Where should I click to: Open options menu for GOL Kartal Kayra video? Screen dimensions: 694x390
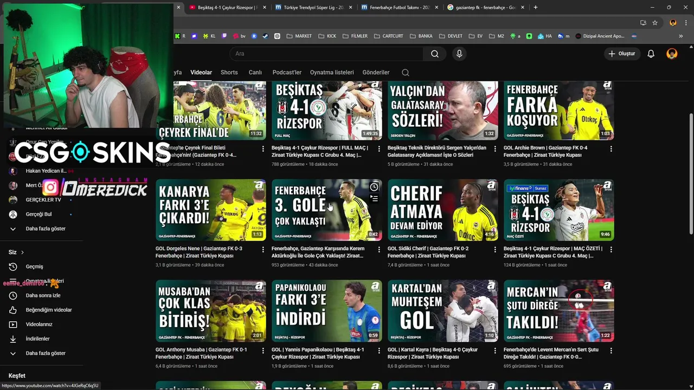(x=495, y=350)
